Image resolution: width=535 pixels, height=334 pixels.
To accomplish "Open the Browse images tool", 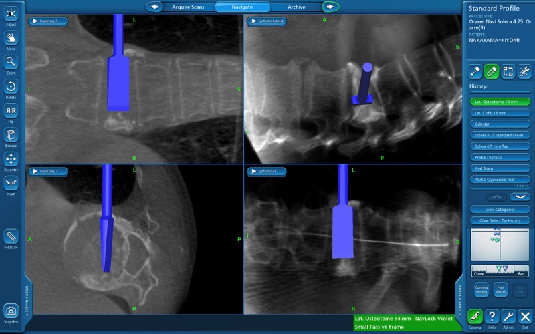I will pyautogui.click(x=11, y=135).
